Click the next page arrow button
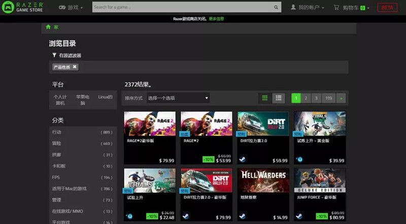This screenshot has height=224, width=406. point(341,98)
